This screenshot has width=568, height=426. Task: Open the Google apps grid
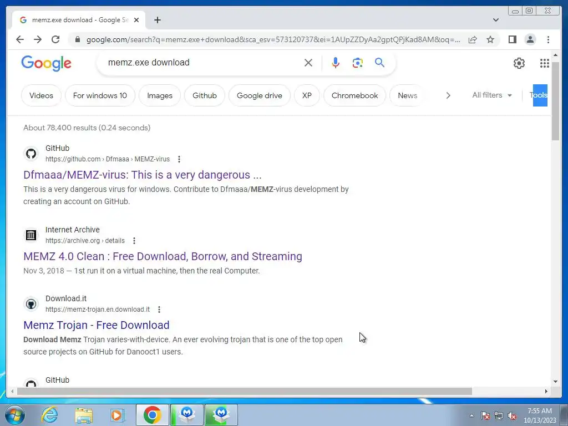coord(545,63)
